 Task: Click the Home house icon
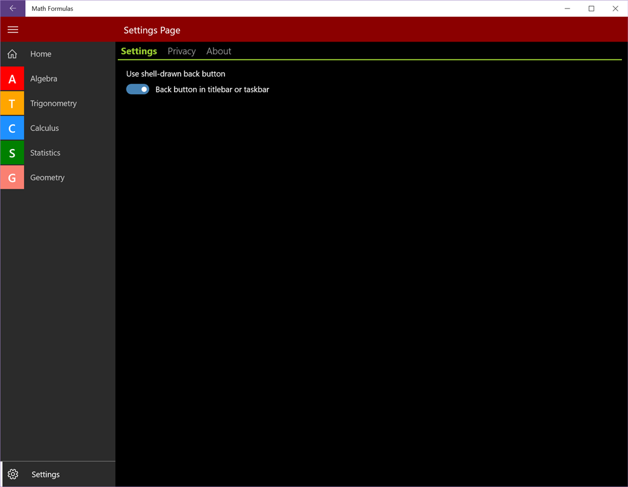pos(13,54)
